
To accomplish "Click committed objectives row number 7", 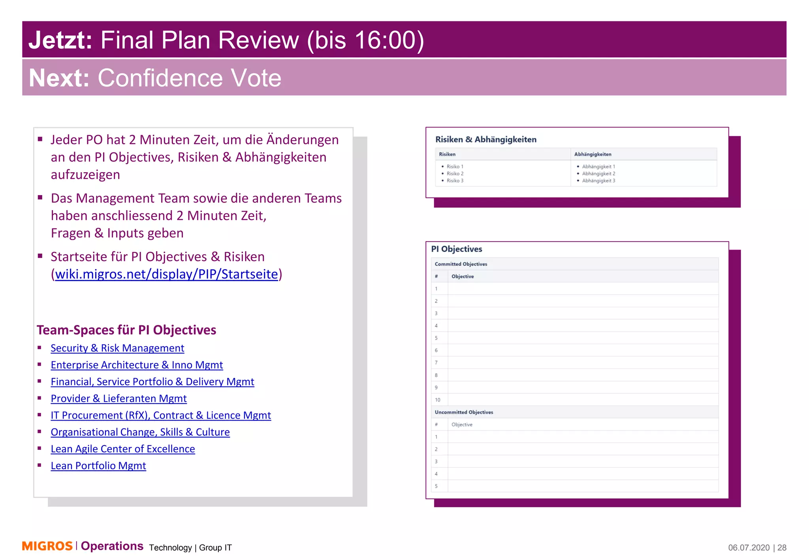I will 575,363.
